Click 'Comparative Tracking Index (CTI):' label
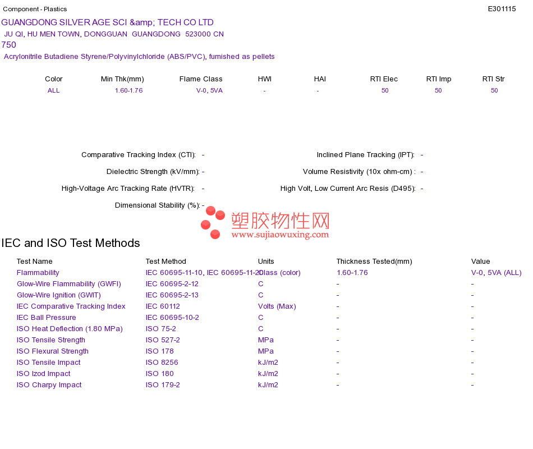Image resolution: width=533 pixels, height=449 pixels. point(139,155)
